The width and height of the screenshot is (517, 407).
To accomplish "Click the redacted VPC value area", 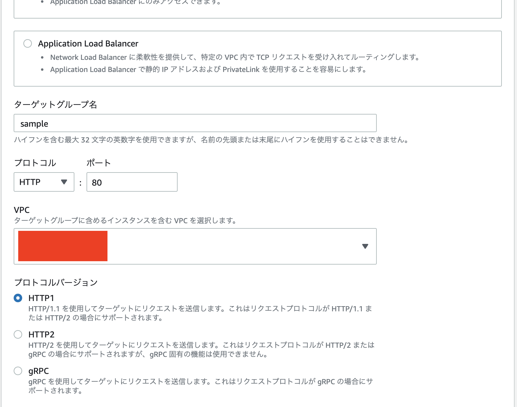I will [x=63, y=246].
